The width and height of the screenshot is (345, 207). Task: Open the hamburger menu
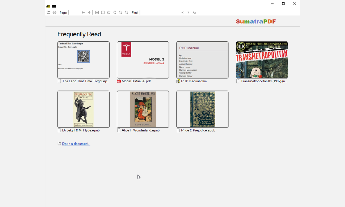coord(54,7)
